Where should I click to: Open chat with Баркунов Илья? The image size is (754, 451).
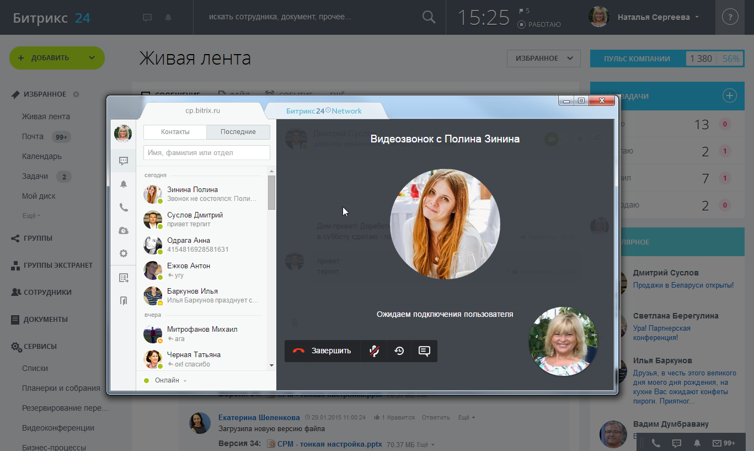pyautogui.click(x=202, y=295)
